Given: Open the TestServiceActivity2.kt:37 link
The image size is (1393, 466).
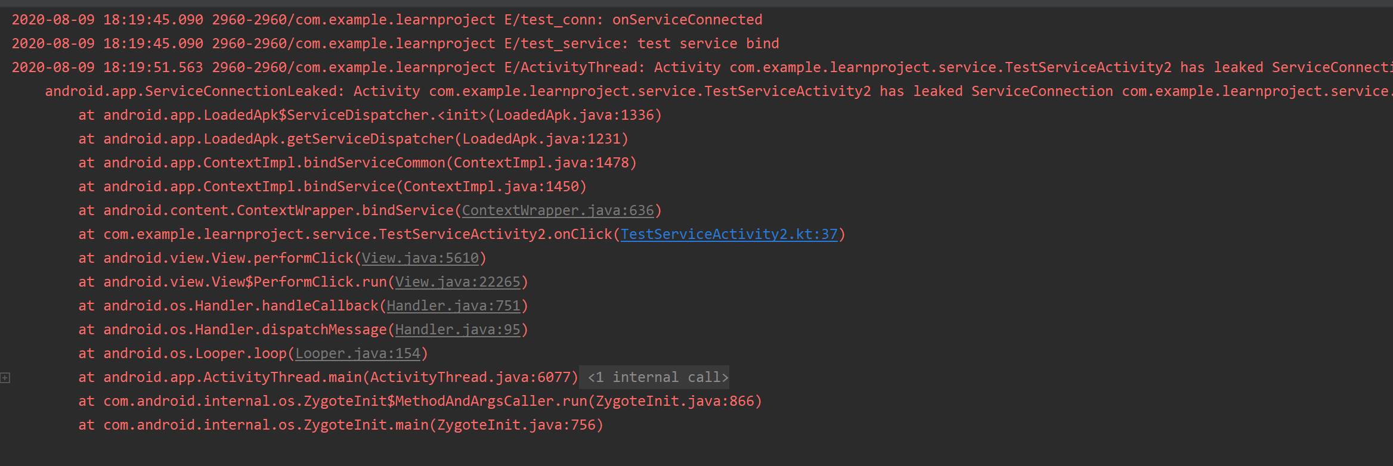Looking at the screenshot, I should [x=729, y=234].
